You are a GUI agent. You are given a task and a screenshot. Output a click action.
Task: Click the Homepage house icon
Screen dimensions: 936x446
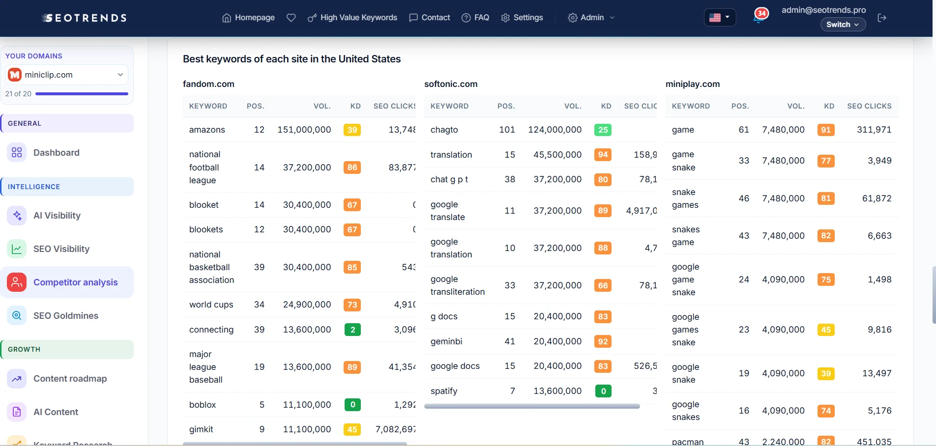(227, 18)
